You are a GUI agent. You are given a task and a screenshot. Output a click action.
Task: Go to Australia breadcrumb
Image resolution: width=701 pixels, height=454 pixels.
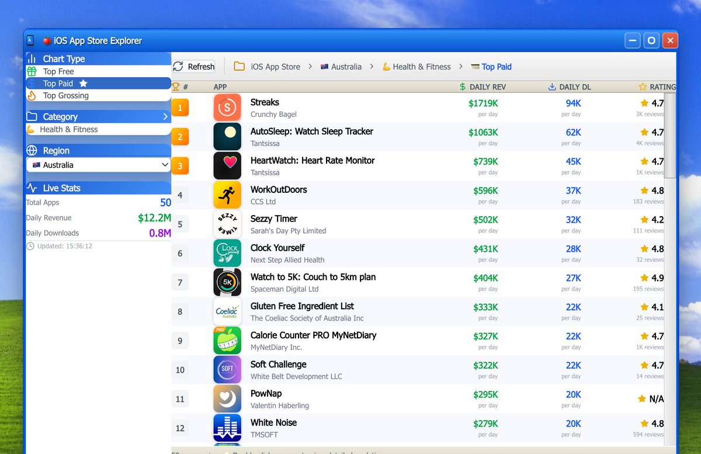point(341,67)
